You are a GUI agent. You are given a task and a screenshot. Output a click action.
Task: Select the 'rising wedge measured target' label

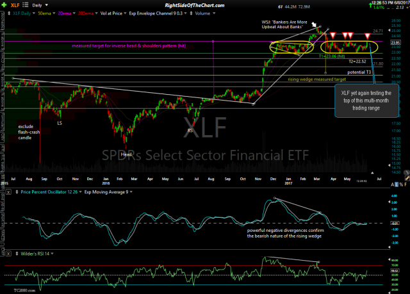[x=317, y=79]
